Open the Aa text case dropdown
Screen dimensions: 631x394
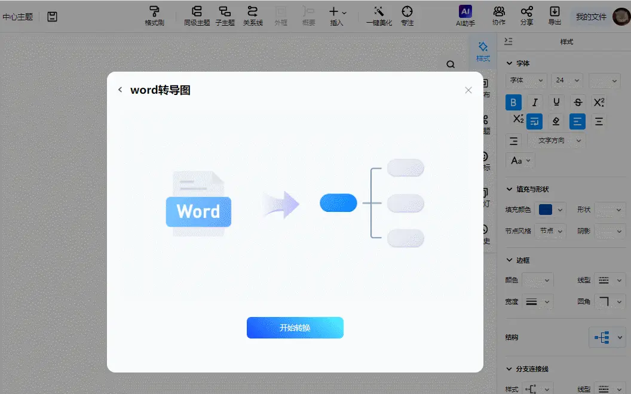(520, 161)
